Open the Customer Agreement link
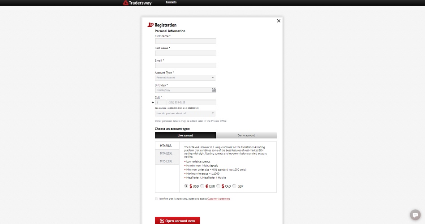Viewport: 425px width, 224px height. click(x=219, y=199)
